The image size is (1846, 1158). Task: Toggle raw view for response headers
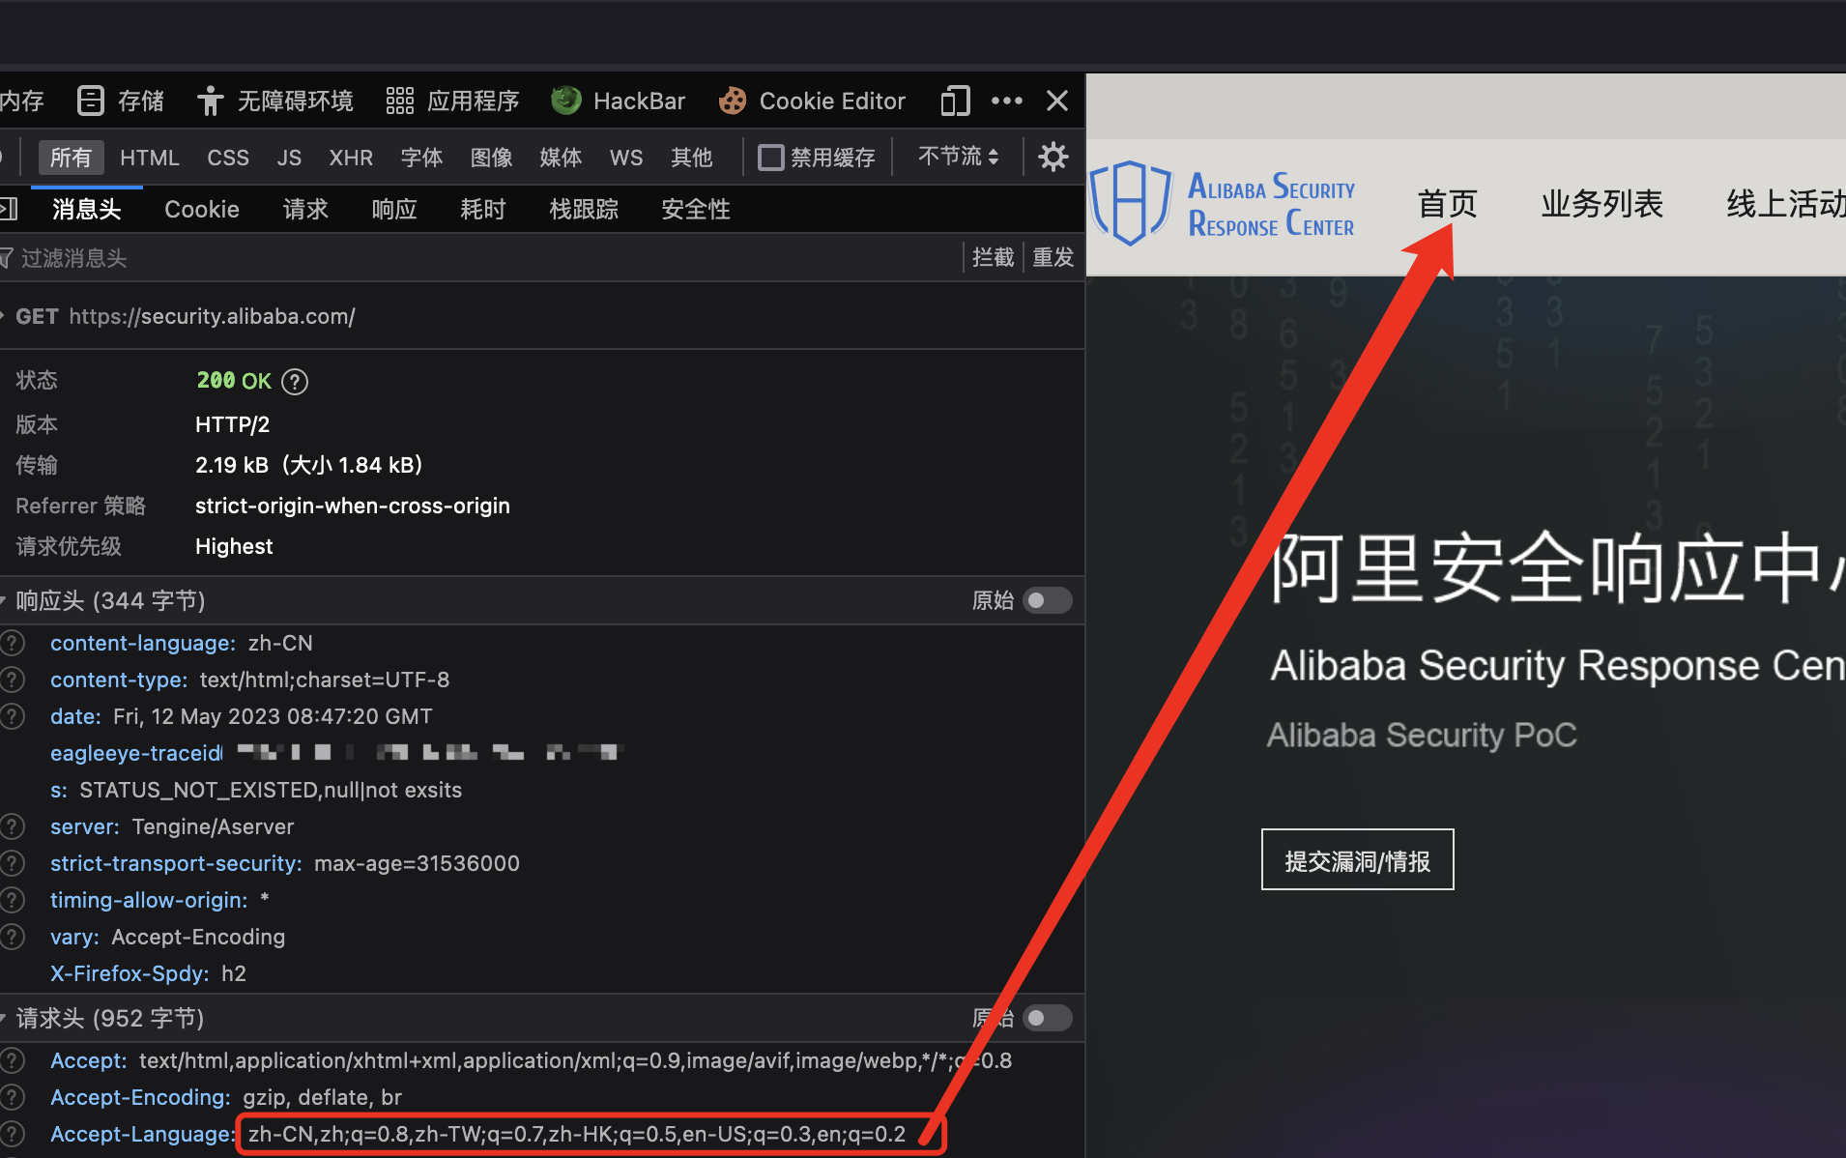coord(1047,600)
